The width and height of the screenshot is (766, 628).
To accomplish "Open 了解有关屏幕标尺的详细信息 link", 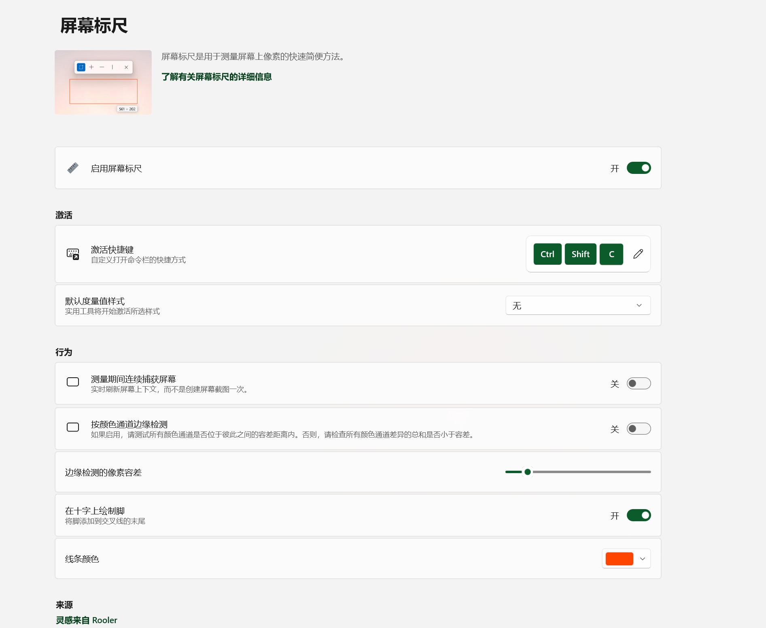I will [216, 77].
